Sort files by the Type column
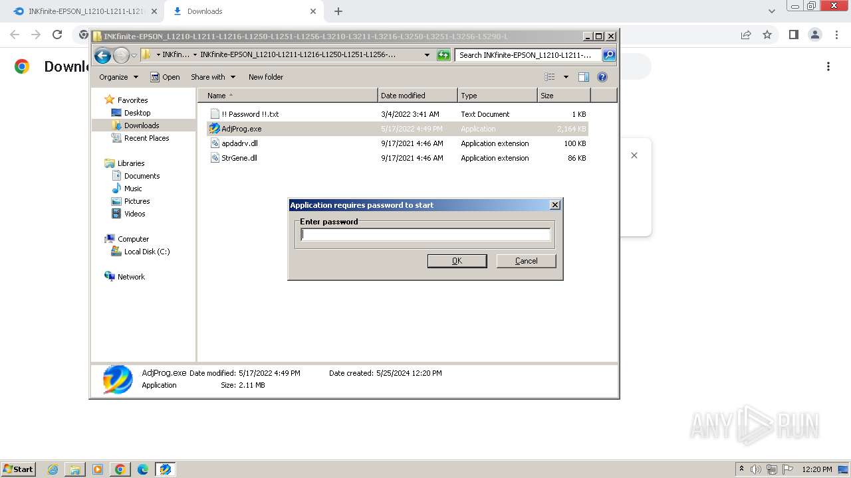 tap(497, 96)
